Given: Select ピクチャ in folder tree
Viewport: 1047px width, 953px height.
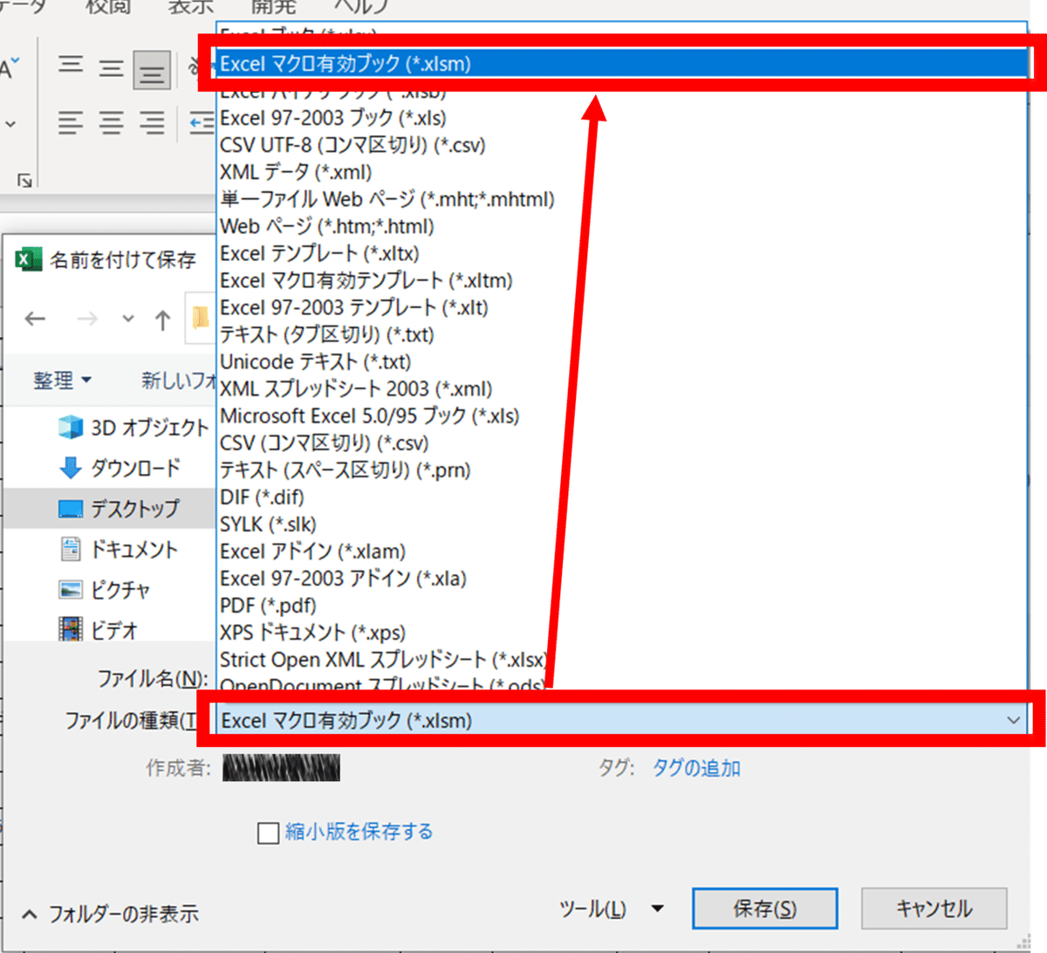Looking at the screenshot, I should click(x=104, y=590).
